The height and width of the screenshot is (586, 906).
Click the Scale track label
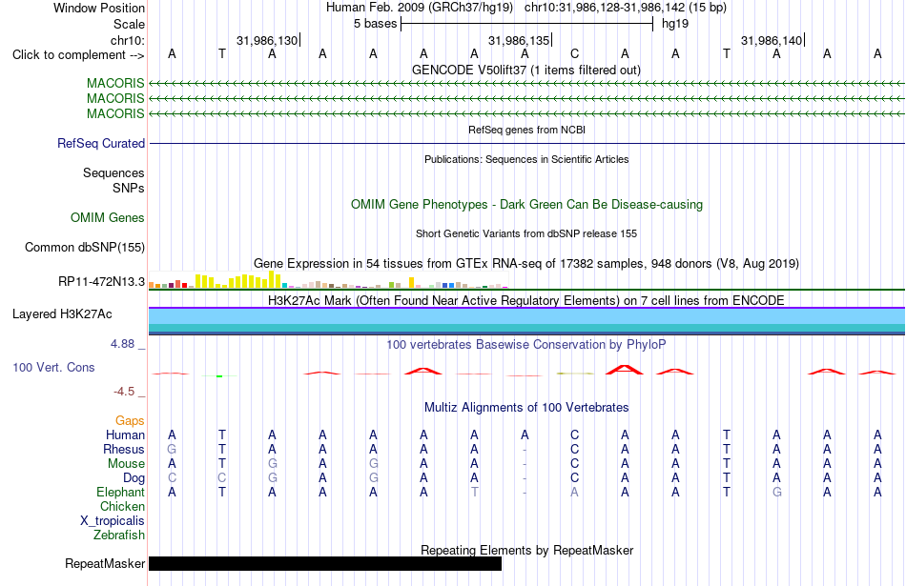point(129,24)
